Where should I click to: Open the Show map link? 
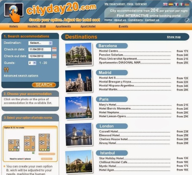point(174,37)
